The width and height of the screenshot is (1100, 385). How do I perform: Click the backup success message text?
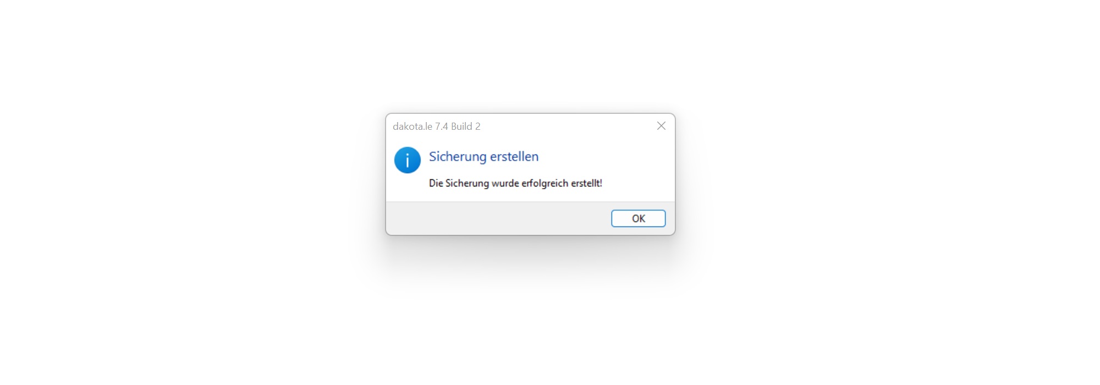click(x=515, y=183)
